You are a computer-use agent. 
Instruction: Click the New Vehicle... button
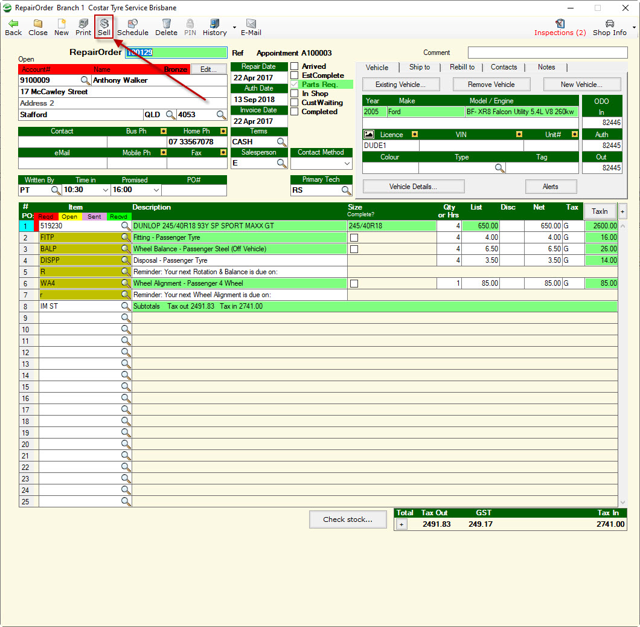coord(581,85)
